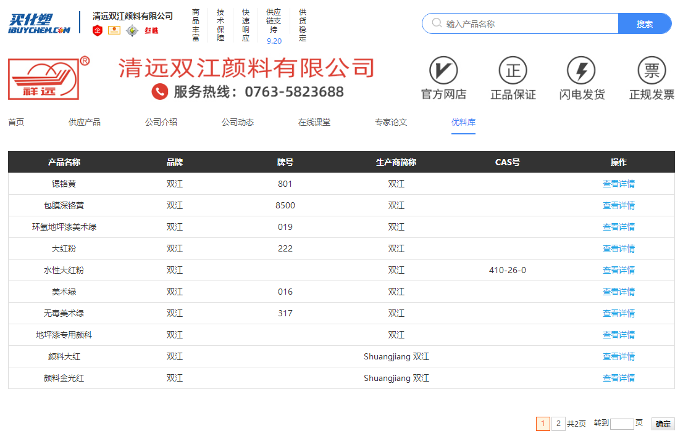The height and width of the screenshot is (434, 683).
Task: Click the 产品名称 column header
Action: (64, 162)
